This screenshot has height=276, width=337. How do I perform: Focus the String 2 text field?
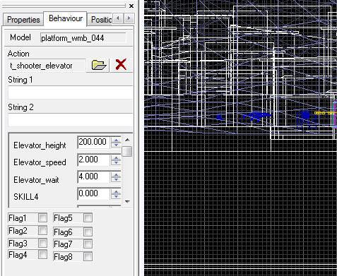click(71, 120)
